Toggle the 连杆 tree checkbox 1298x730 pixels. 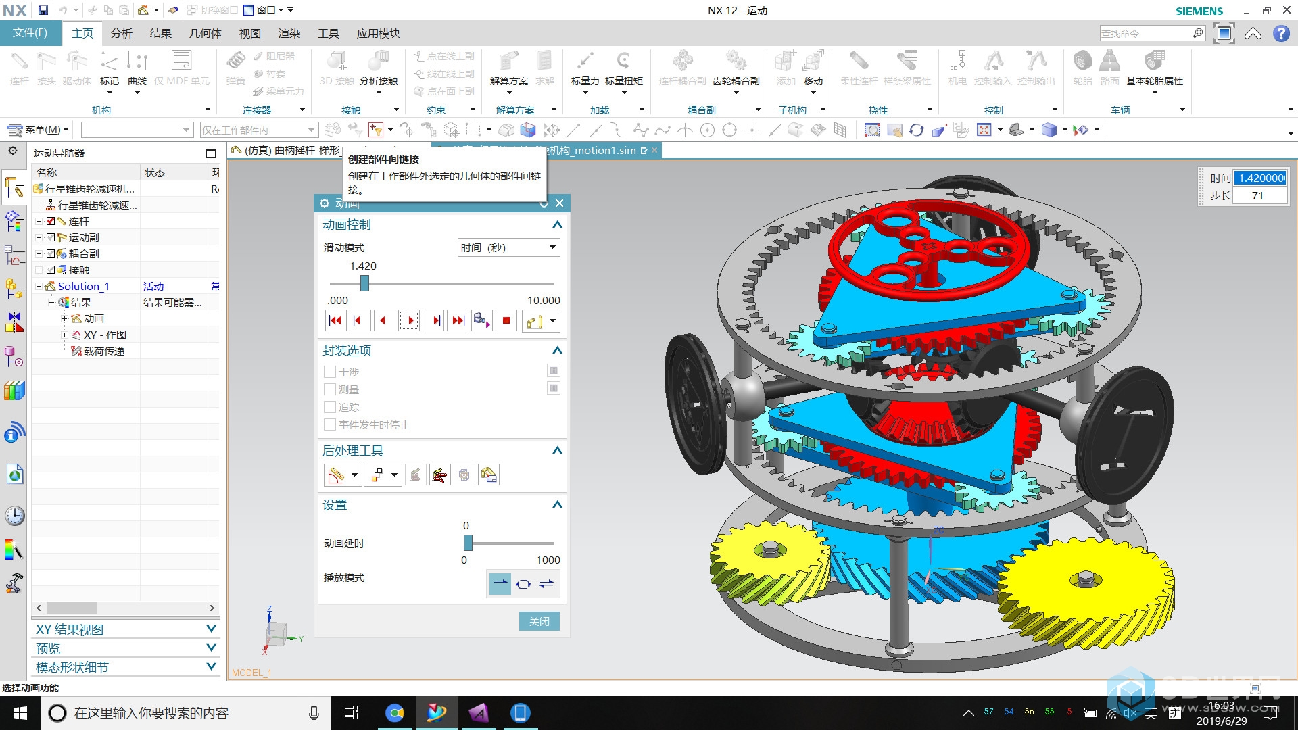click(51, 221)
